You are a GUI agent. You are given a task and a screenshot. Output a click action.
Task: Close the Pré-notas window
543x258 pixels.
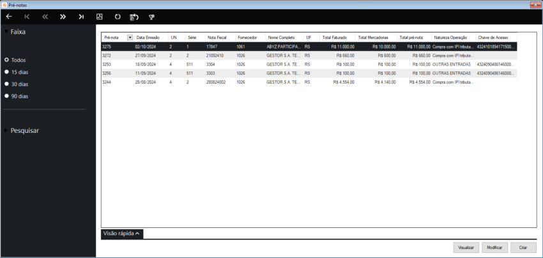(535, 5)
